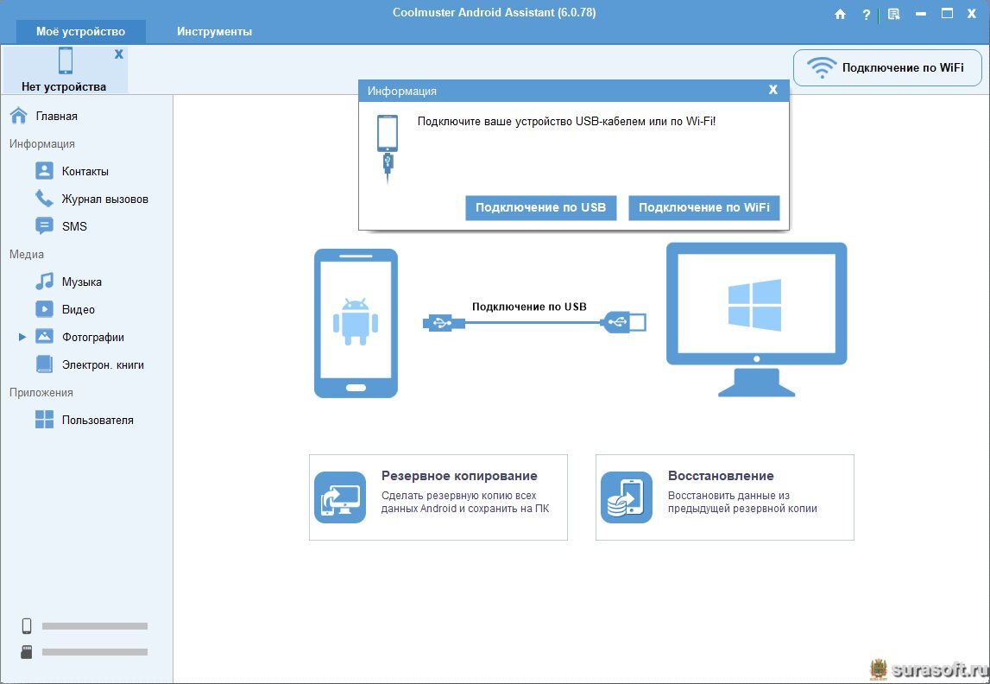Minimize the Coolmuster window
The image size is (990, 684).
pos(921,14)
